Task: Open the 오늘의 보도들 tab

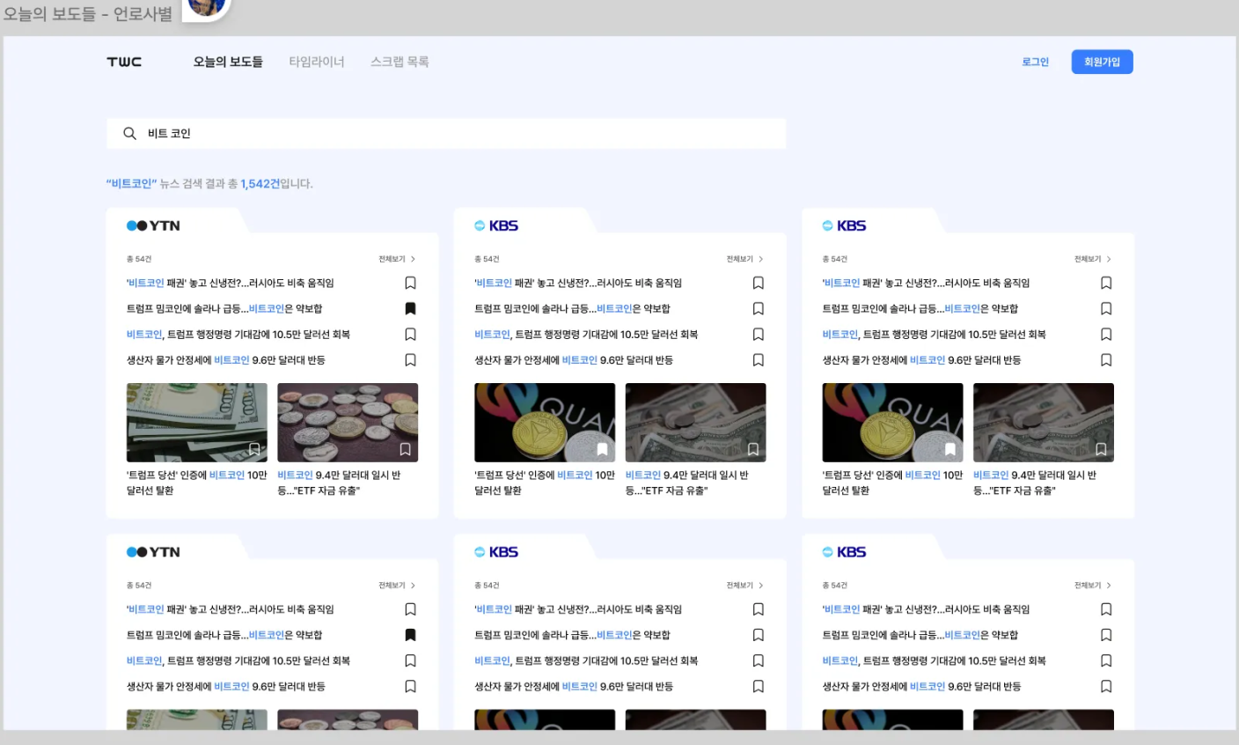Action: click(x=228, y=62)
